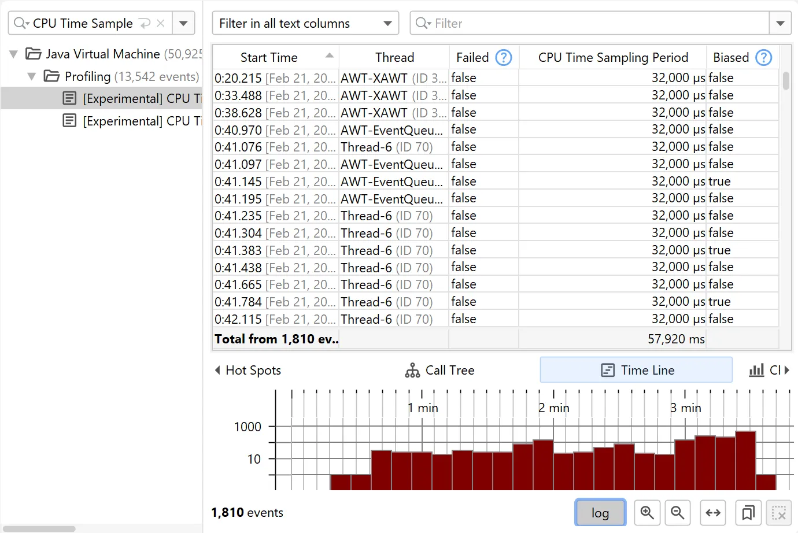798x533 pixels.
Task: Fit timeline to visible width
Action: [x=713, y=512]
